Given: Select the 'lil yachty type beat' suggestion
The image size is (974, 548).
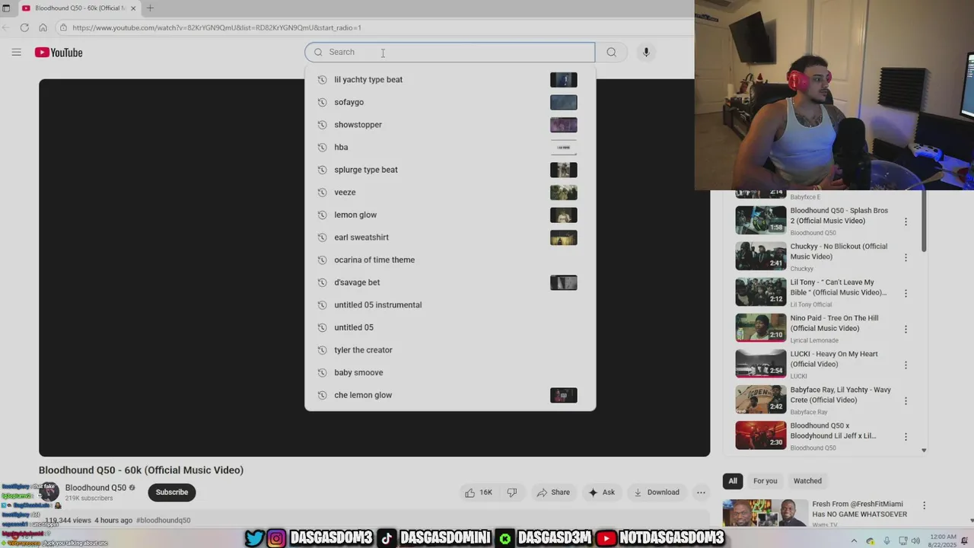Looking at the screenshot, I should 450,79.
